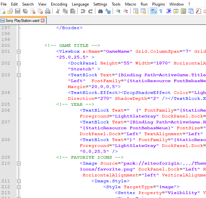Viewport: 206px width, 198px height.
Task: Redo change with the Redo arrow
Action: tap(90, 11)
